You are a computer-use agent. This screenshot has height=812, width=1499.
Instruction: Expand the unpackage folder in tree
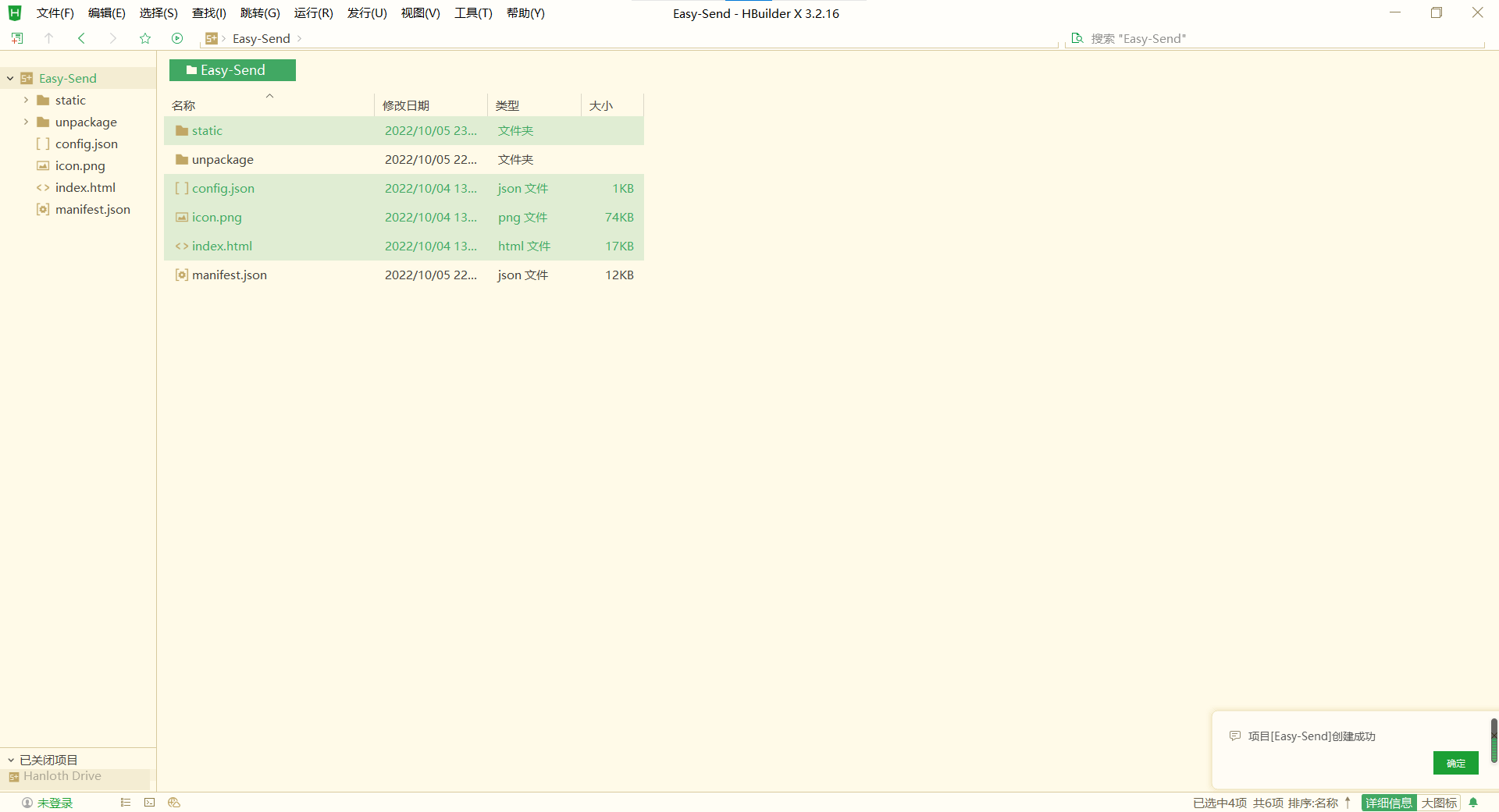tap(26, 122)
